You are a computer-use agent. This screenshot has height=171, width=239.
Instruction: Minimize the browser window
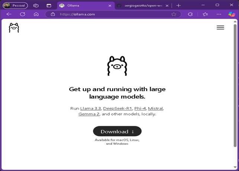(x=203, y=5)
